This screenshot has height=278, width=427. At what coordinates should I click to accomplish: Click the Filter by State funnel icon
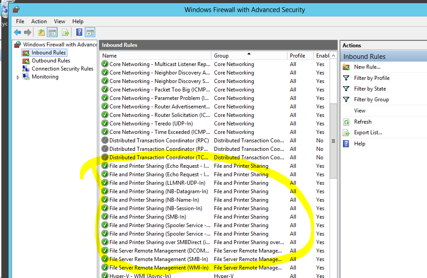click(x=346, y=89)
